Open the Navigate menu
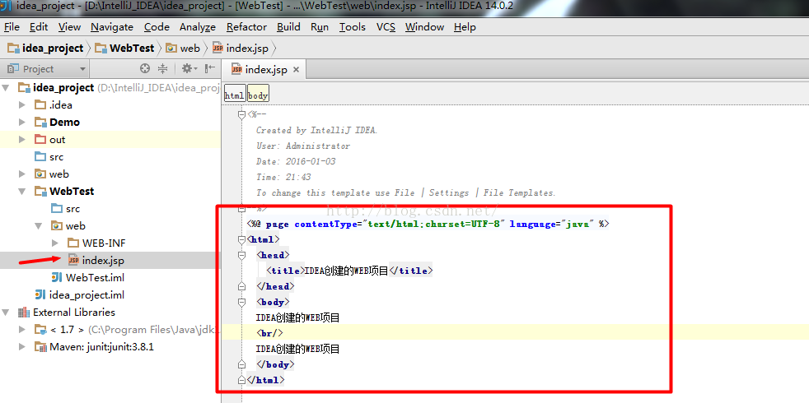Screen dimensions: 809x403 [x=112, y=27]
